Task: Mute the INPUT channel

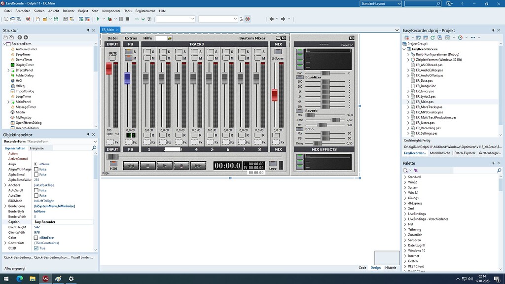Action: tap(112, 58)
